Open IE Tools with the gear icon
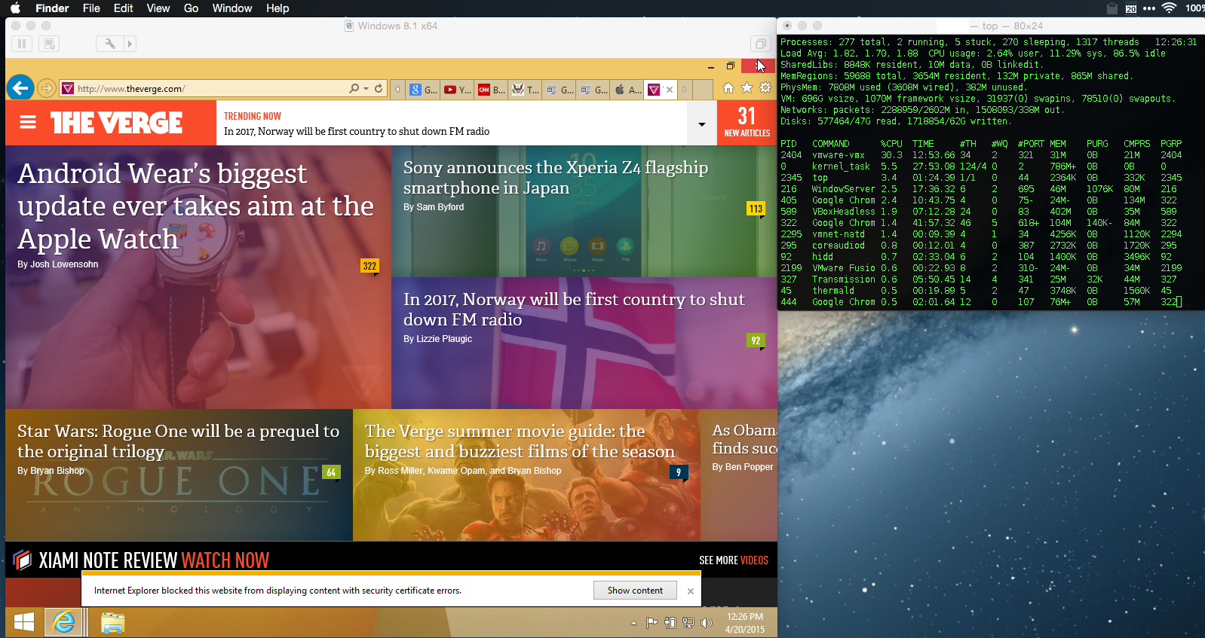 [x=765, y=88]
